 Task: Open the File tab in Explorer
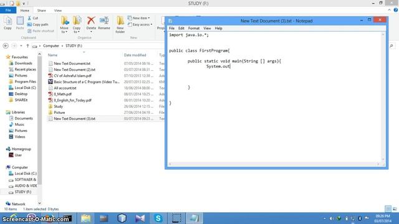pos(8,10)
